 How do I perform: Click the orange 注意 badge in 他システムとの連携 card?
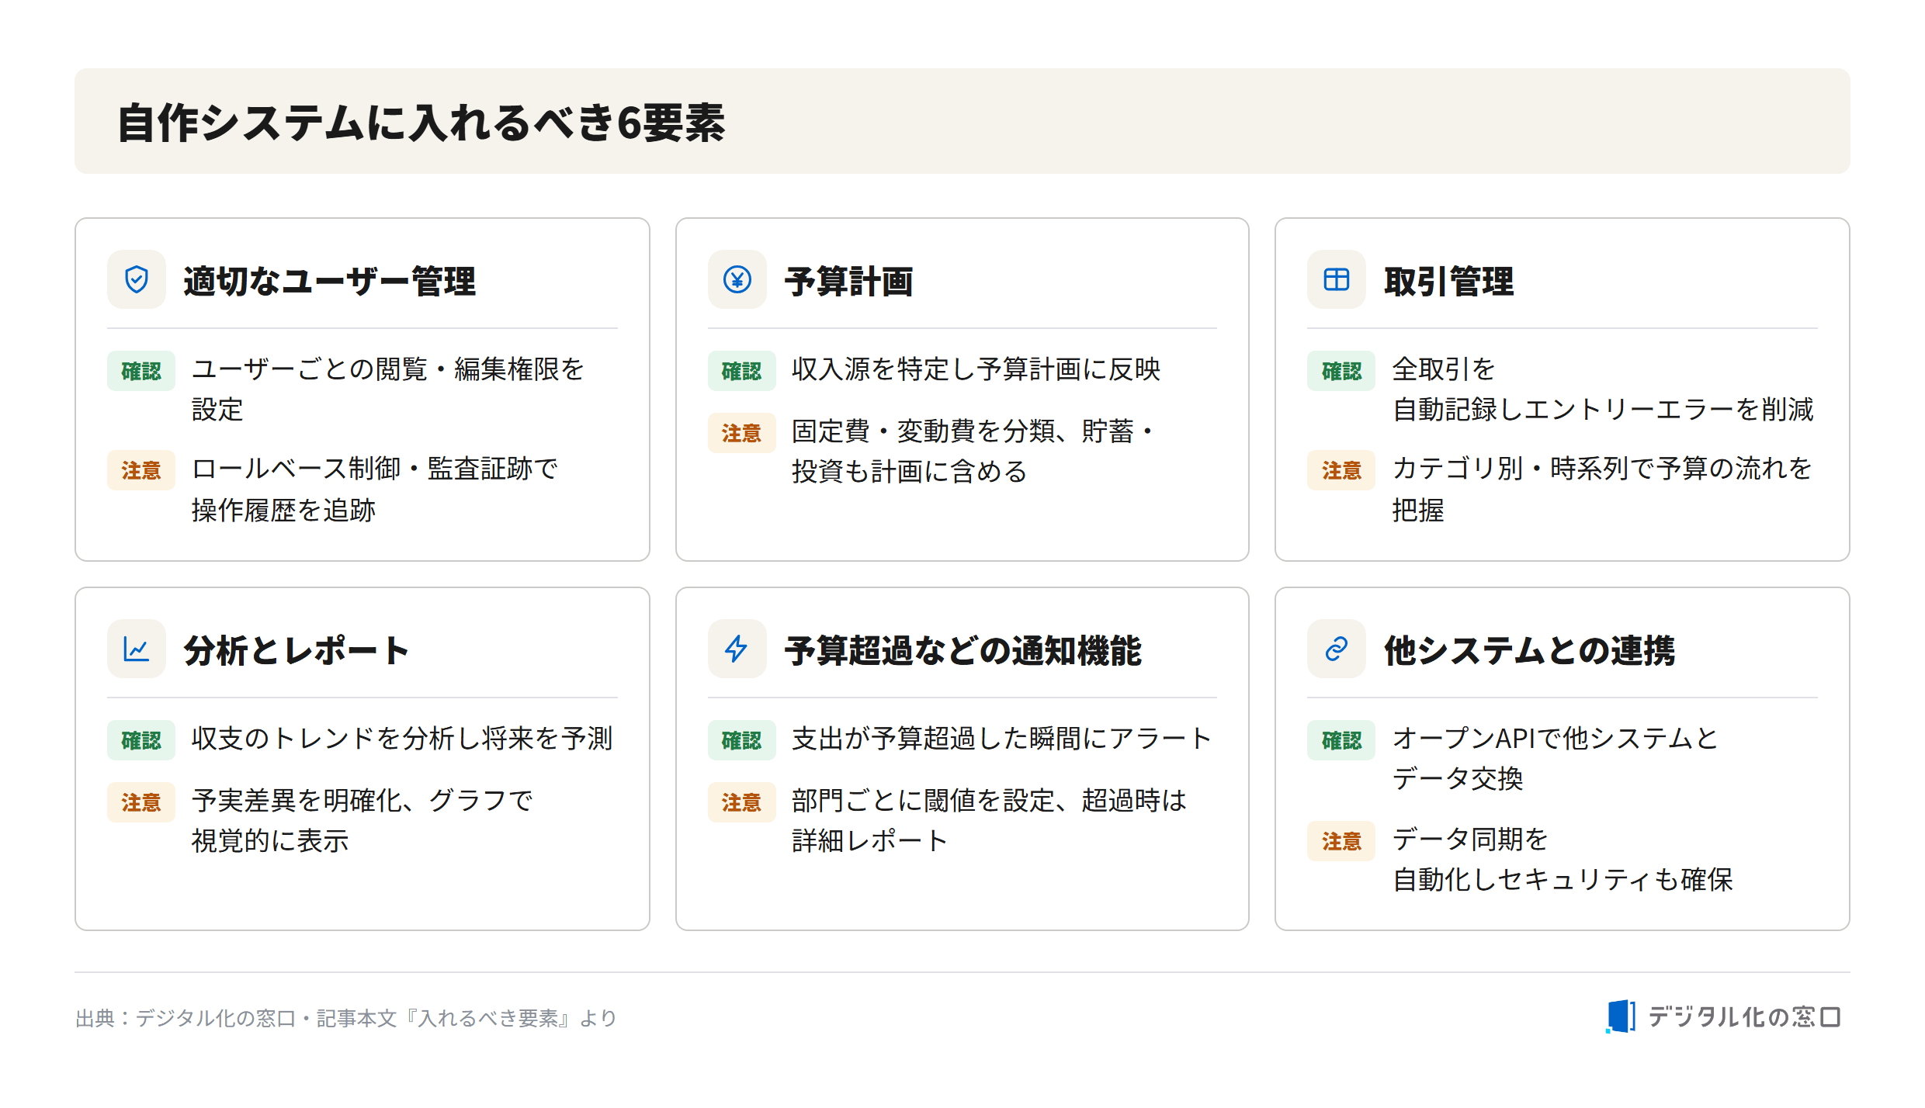coord(1341,841)
